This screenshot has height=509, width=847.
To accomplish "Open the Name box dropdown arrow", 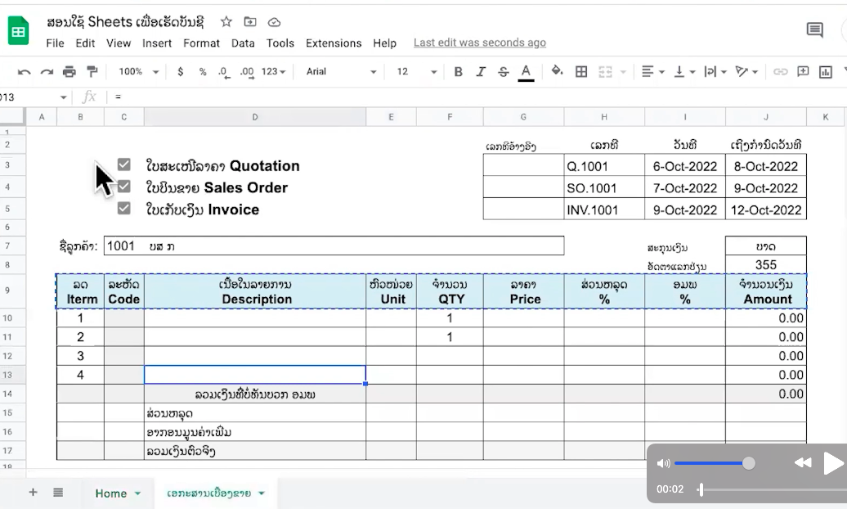I will pos(63,97).
